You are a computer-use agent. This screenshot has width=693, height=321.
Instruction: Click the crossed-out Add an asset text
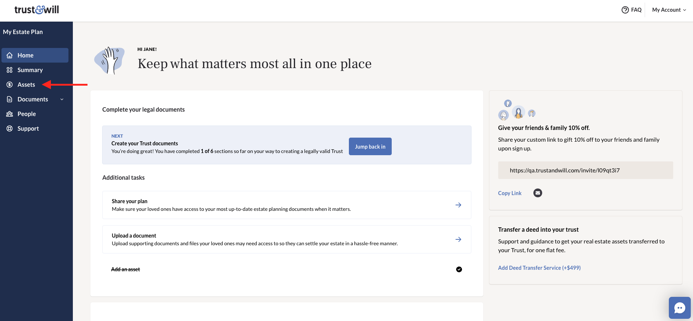(x=126, y=269)
